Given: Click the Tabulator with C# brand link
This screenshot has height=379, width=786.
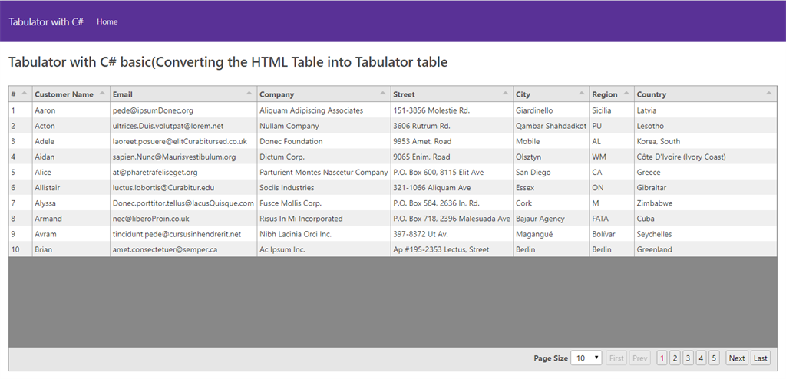Looking at the screenshot, I should pos(46,21).
